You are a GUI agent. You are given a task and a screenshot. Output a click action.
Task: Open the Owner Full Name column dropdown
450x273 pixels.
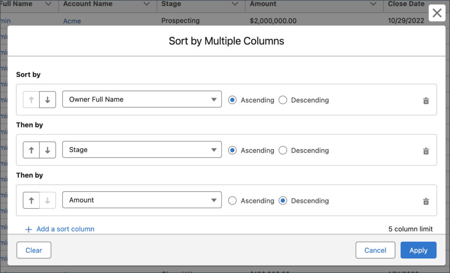pos(142,100)
